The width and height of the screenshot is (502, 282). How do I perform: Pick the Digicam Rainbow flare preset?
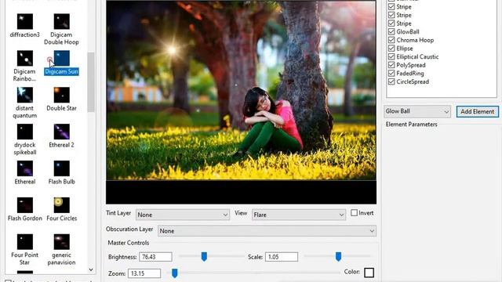[x=24, y=59]
